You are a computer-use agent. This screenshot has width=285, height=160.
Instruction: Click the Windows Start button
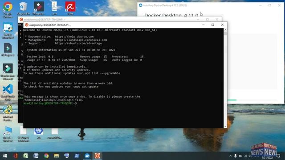coord(5,156)
